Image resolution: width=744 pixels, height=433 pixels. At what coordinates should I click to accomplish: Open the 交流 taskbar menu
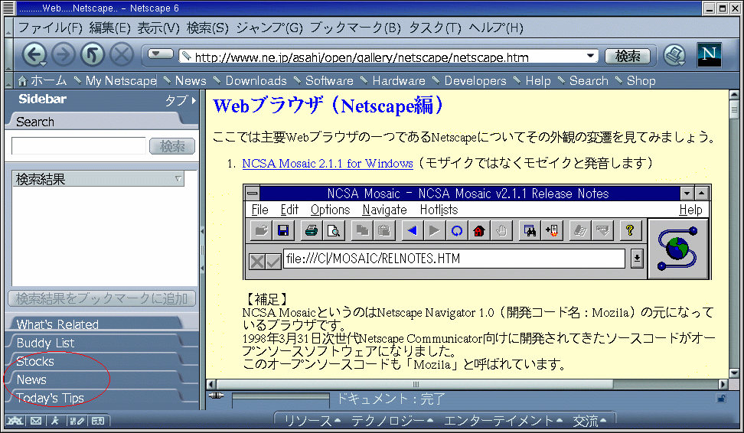coord(589,422)
